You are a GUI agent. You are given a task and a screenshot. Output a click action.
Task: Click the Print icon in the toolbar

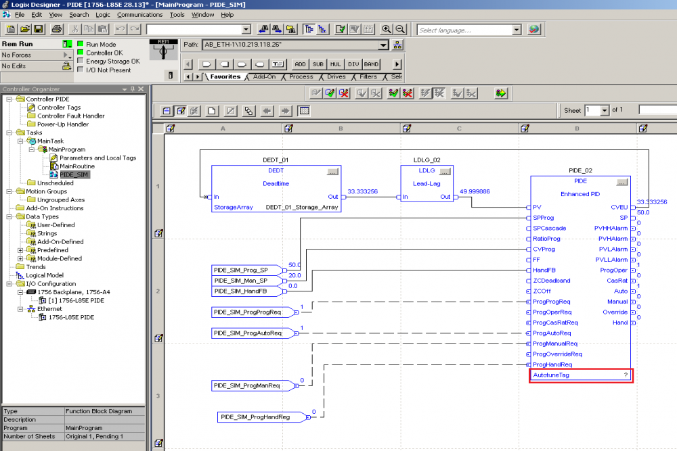point(57,29)
